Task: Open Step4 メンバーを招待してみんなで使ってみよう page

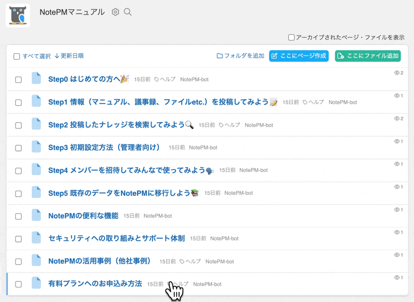Action: (x=131, y=170)
